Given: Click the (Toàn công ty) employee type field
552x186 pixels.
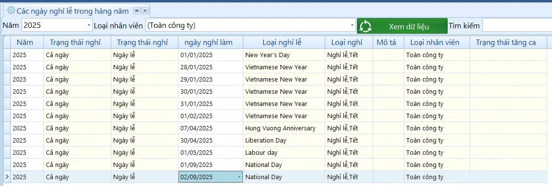Looking at the screenshot, I should click(247, 25).
